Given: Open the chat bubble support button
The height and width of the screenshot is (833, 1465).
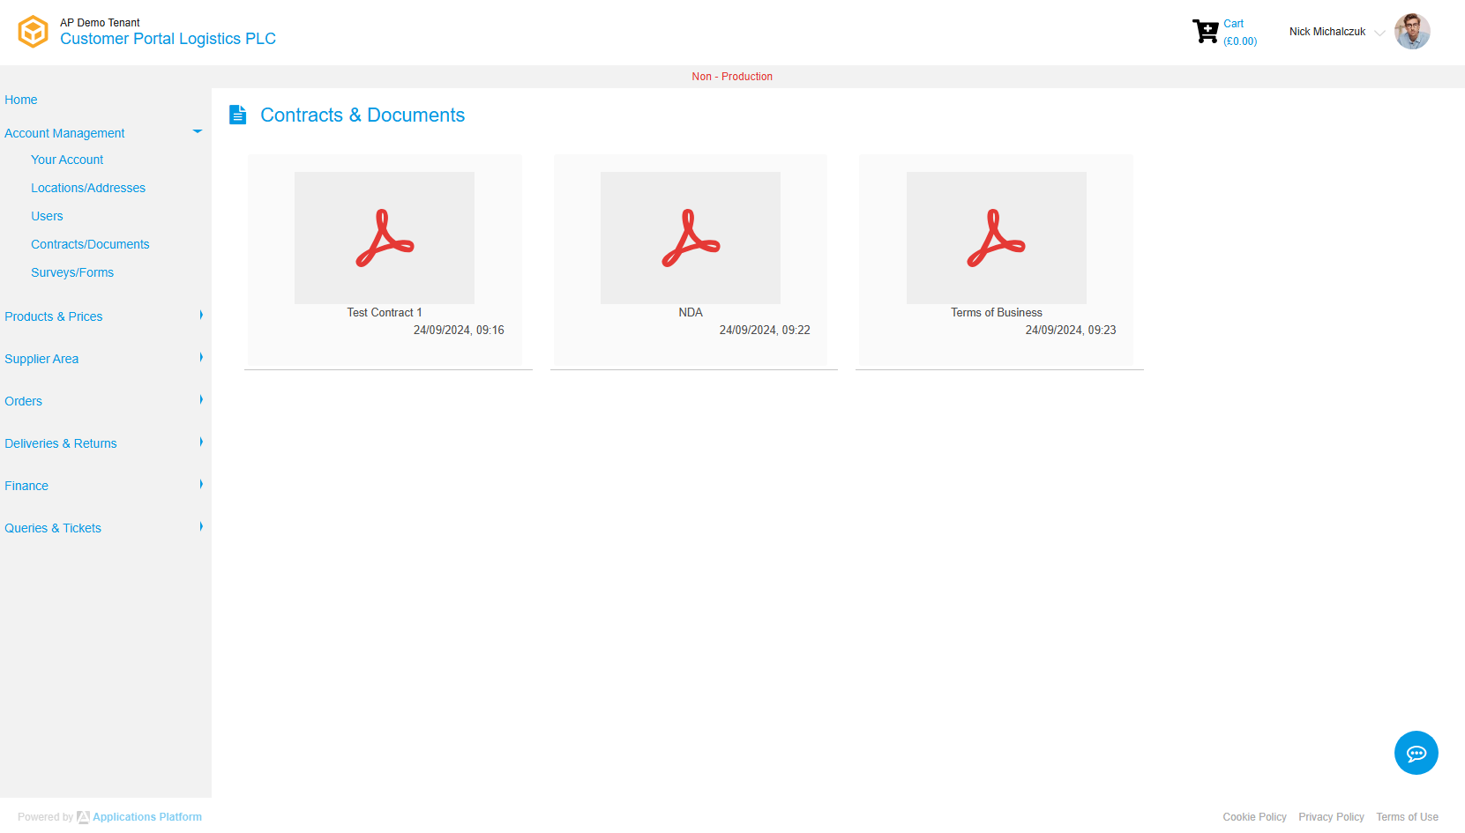Looking at the screenshot, I should coord(1416,753).
